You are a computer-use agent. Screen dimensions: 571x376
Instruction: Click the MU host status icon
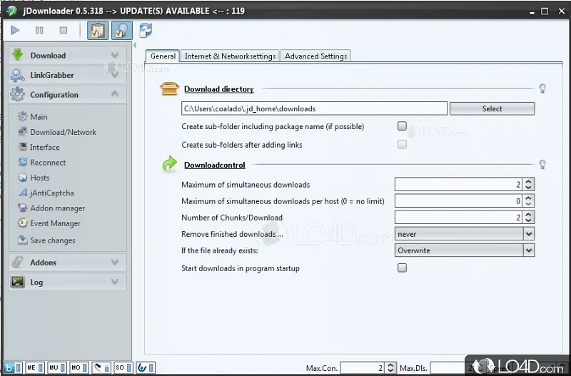(57, 367)
